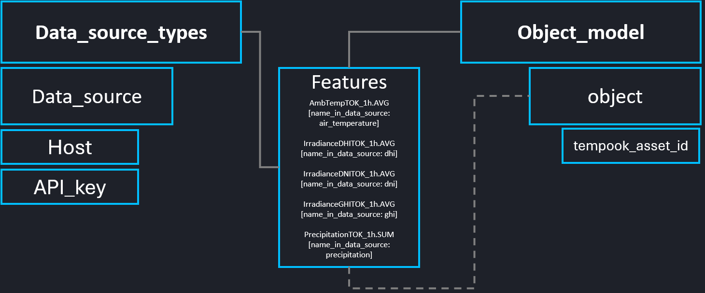705x293 pixels.
Task: Click the name_in_data_source: ghi text
Action: [x=349, y=214]
